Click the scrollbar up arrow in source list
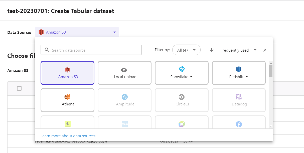This screenshot has height=153, width=304. (271, 63)
